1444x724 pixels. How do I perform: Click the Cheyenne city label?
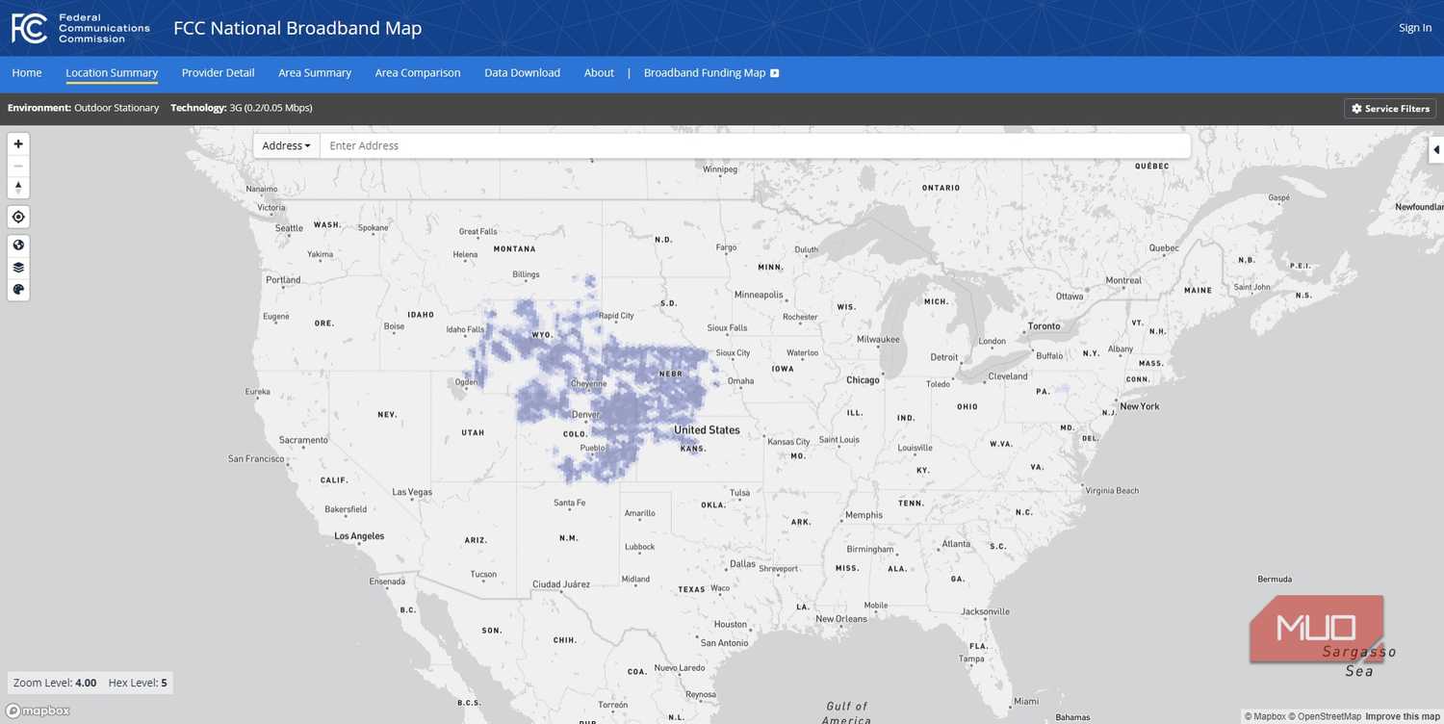click(588, 383)
